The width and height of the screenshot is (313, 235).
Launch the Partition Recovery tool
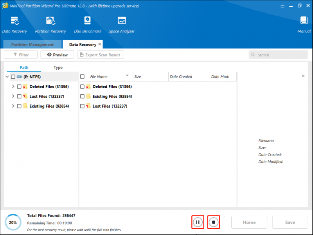[x=50, y=21]
